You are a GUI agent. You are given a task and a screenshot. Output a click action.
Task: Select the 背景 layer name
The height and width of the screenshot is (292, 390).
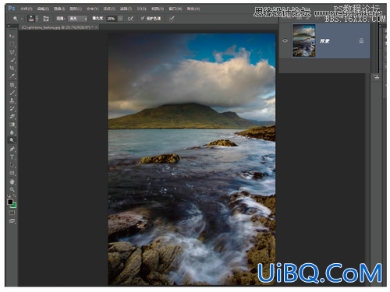(x=324, y=40)
